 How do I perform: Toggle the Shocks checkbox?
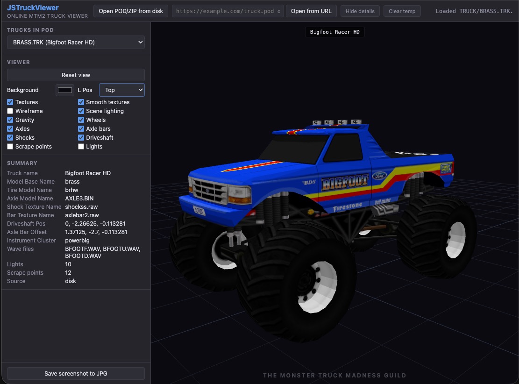tap(10, 138)
